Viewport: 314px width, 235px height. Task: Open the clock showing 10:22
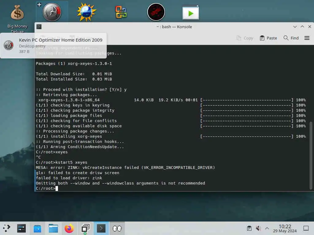[285, 228]
